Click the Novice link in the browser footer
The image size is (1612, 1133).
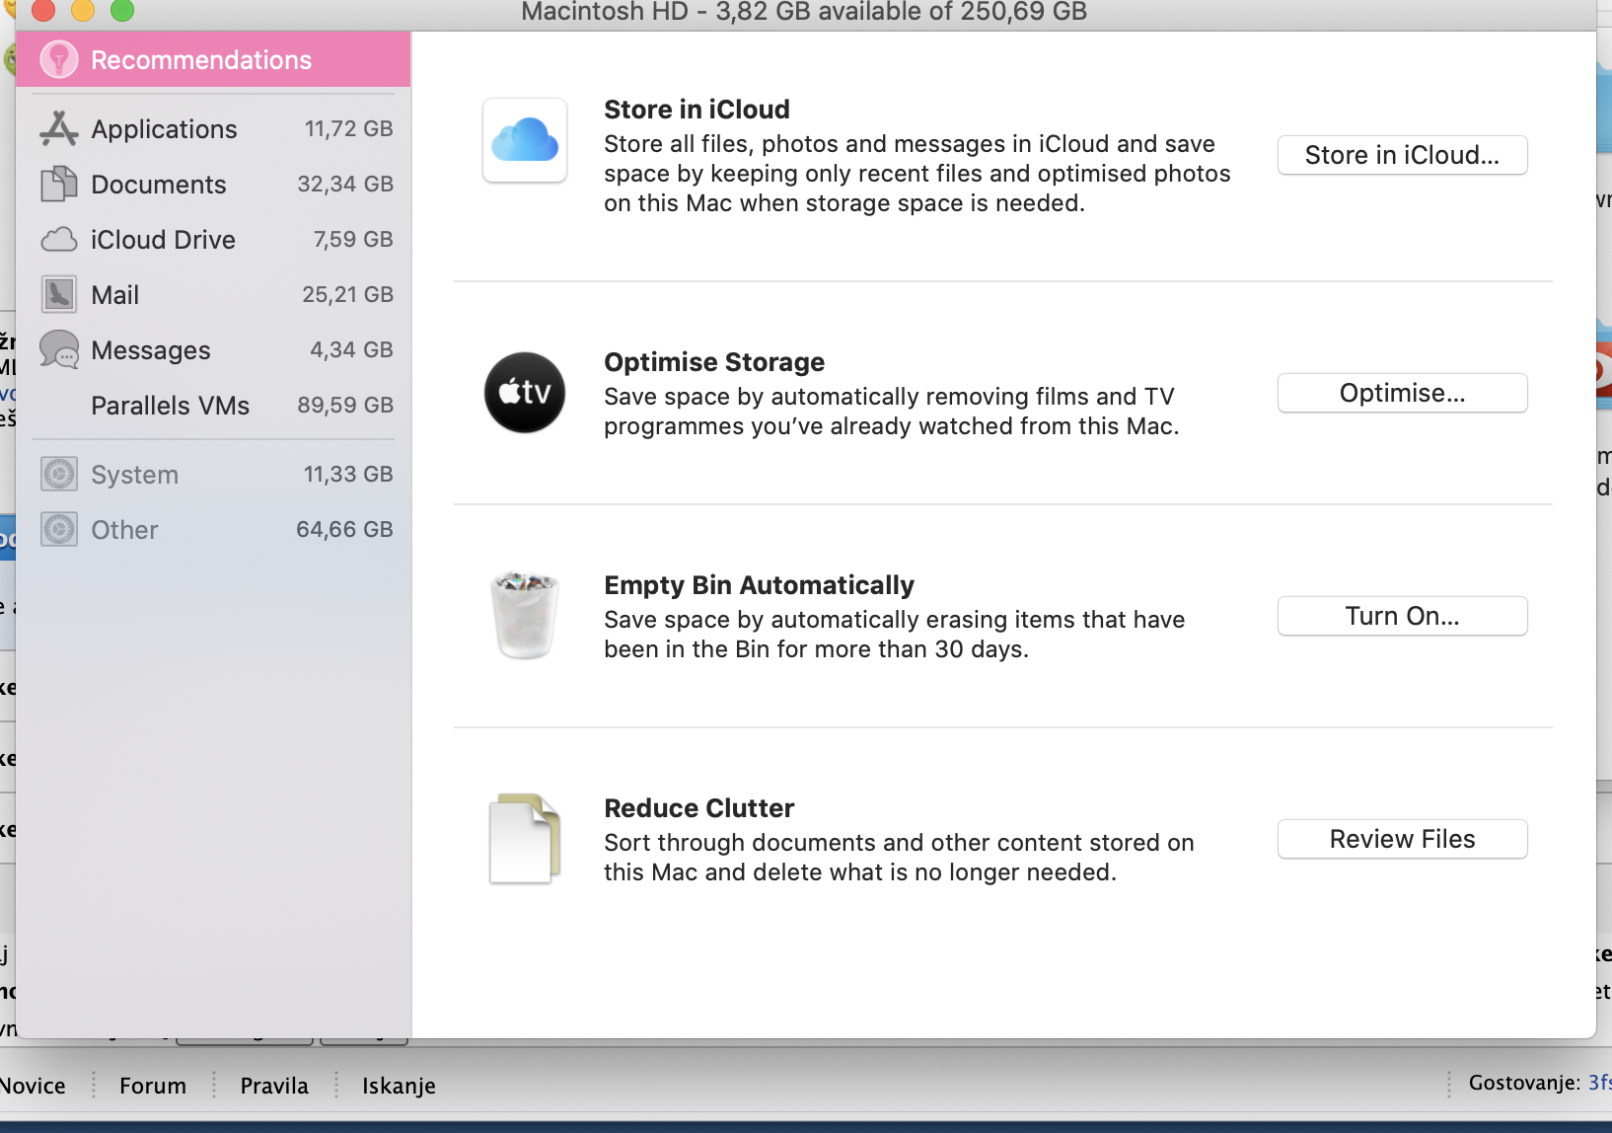click(x=33, y=1086)
